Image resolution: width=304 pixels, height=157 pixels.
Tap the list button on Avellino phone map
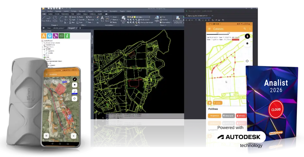[x=46, y=136]
